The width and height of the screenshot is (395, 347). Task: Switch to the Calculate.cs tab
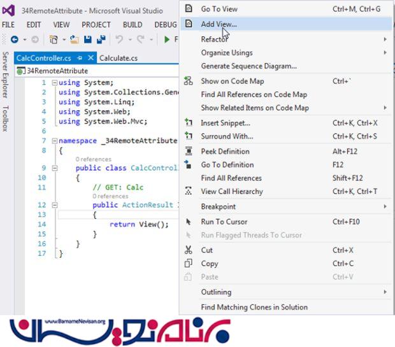[118, 58]
